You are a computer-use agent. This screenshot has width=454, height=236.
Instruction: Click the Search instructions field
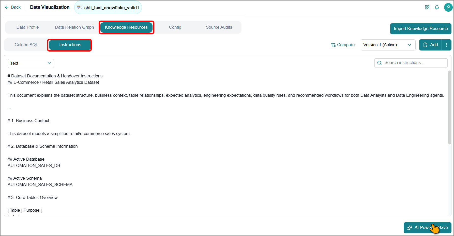click(x=411, y=63)
